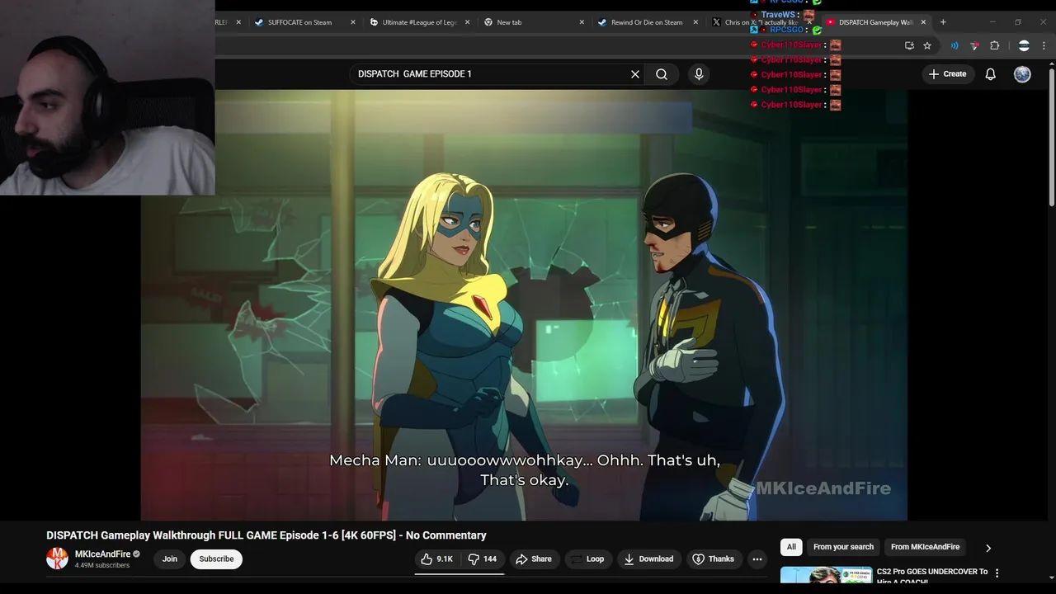Select DISPATCH Gameplay Walkthrough tab
This screenshot has width=1056, height=594.
point(874,22)
